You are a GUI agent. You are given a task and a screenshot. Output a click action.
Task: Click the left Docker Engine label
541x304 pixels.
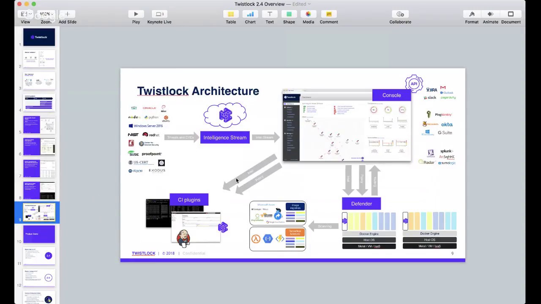point(369,234)
